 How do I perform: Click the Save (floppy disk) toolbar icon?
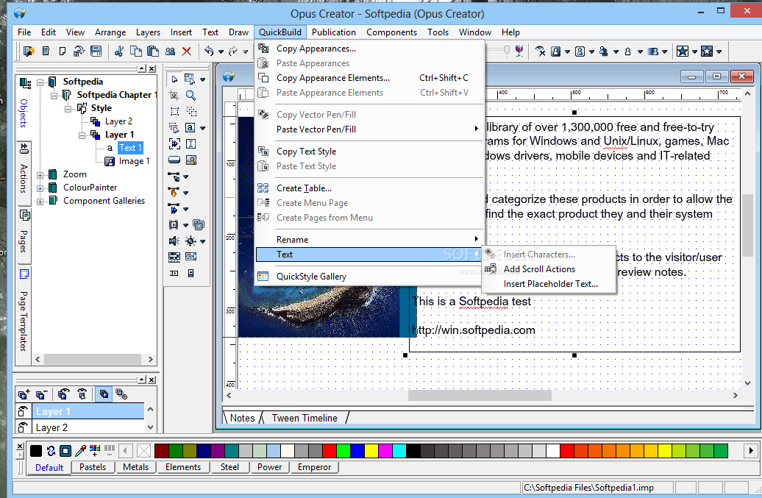tap(96, 51)
